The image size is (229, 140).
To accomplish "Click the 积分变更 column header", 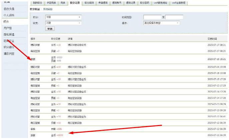I will (56, 39).
